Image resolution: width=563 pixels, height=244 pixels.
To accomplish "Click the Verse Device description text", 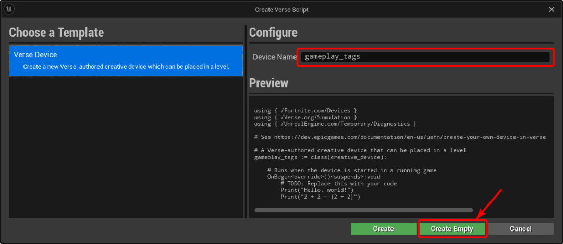I will pos(126,67).
